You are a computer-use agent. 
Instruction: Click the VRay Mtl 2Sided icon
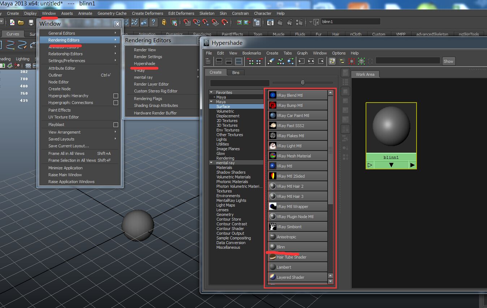point(273,176)
